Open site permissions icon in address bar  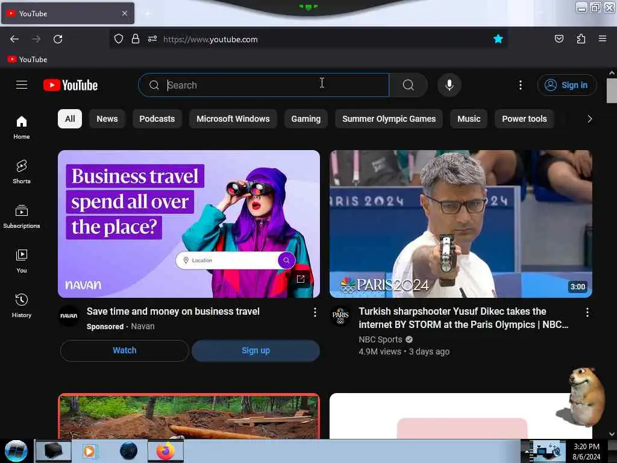pyautogui.click(x=152, y=39)
